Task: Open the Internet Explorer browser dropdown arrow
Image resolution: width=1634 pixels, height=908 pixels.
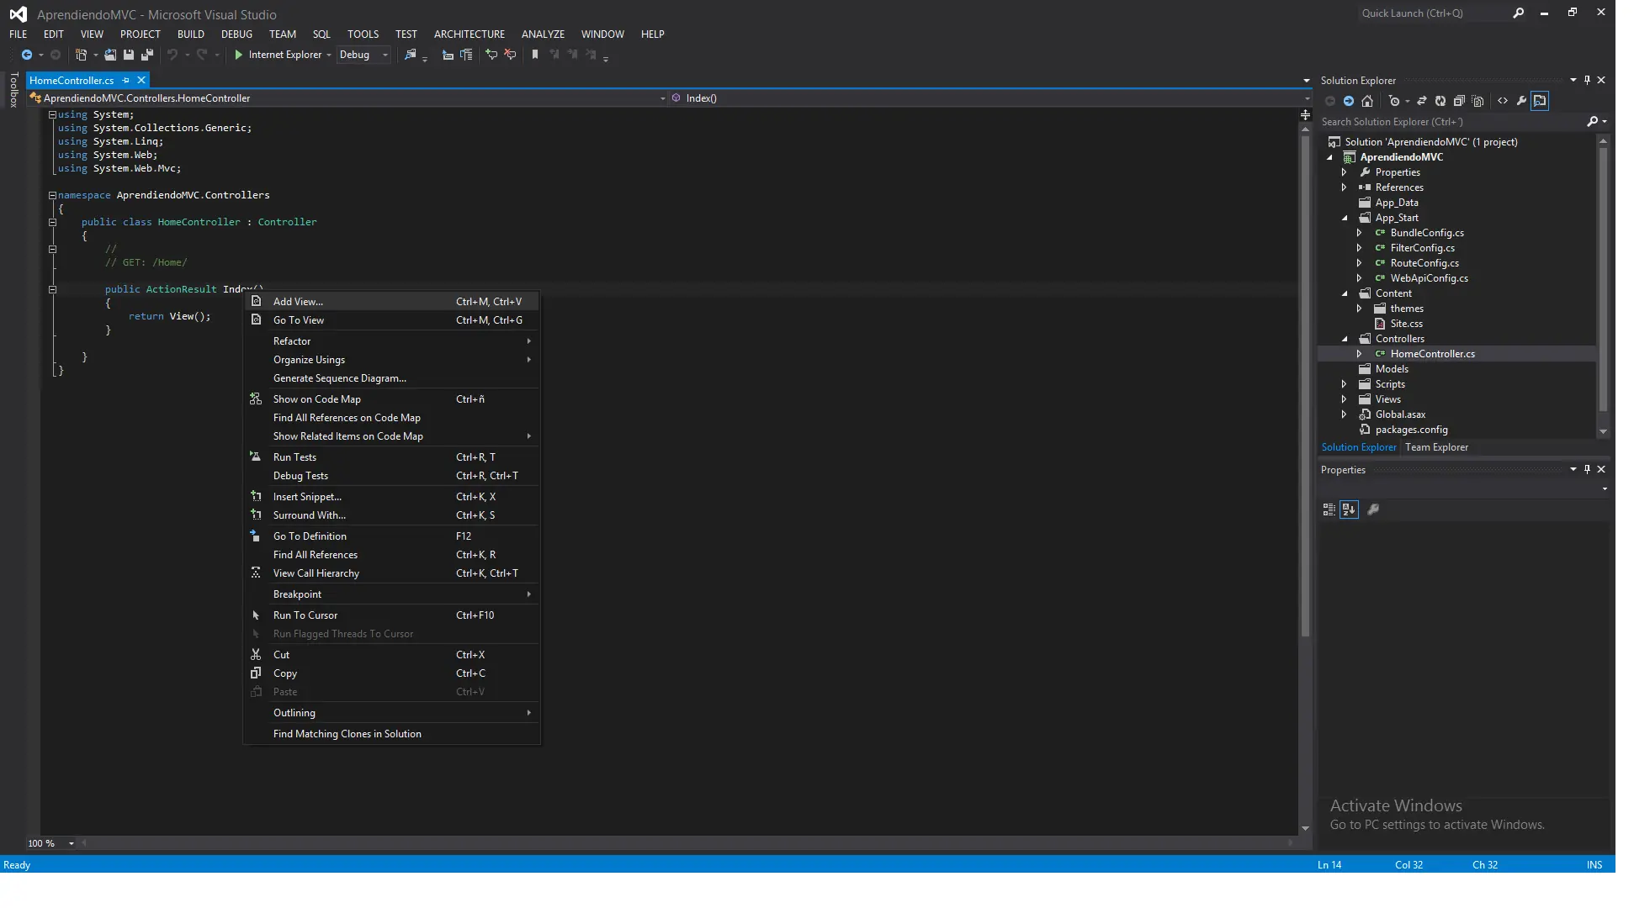Action: 329,55
